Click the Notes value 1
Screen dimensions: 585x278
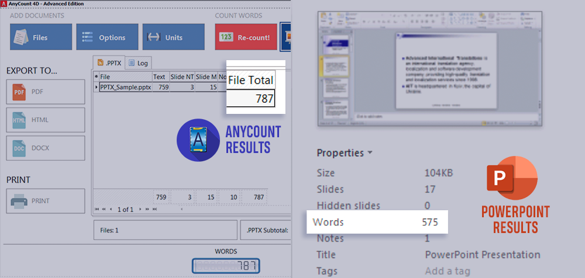click(427, 238)
